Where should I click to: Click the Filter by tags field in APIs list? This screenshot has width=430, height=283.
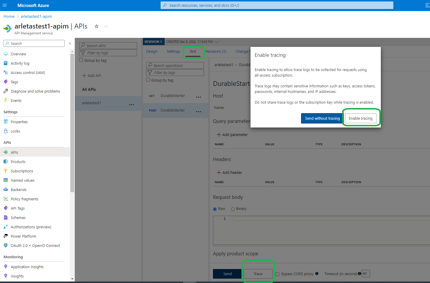108,53
